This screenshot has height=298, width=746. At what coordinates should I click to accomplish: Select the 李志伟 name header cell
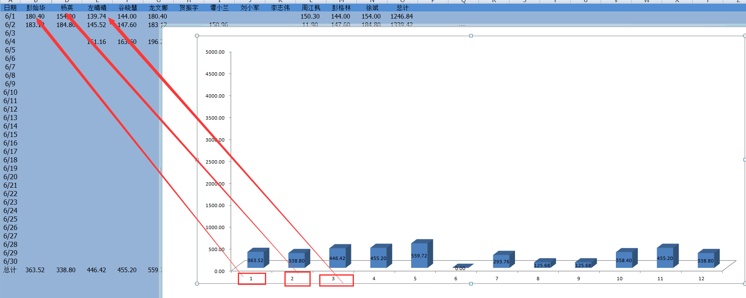point(280,8)
